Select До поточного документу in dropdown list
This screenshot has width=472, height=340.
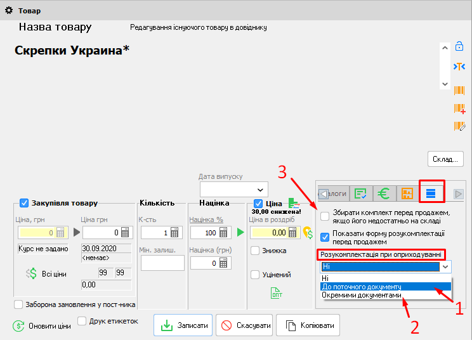coord(360,287)
